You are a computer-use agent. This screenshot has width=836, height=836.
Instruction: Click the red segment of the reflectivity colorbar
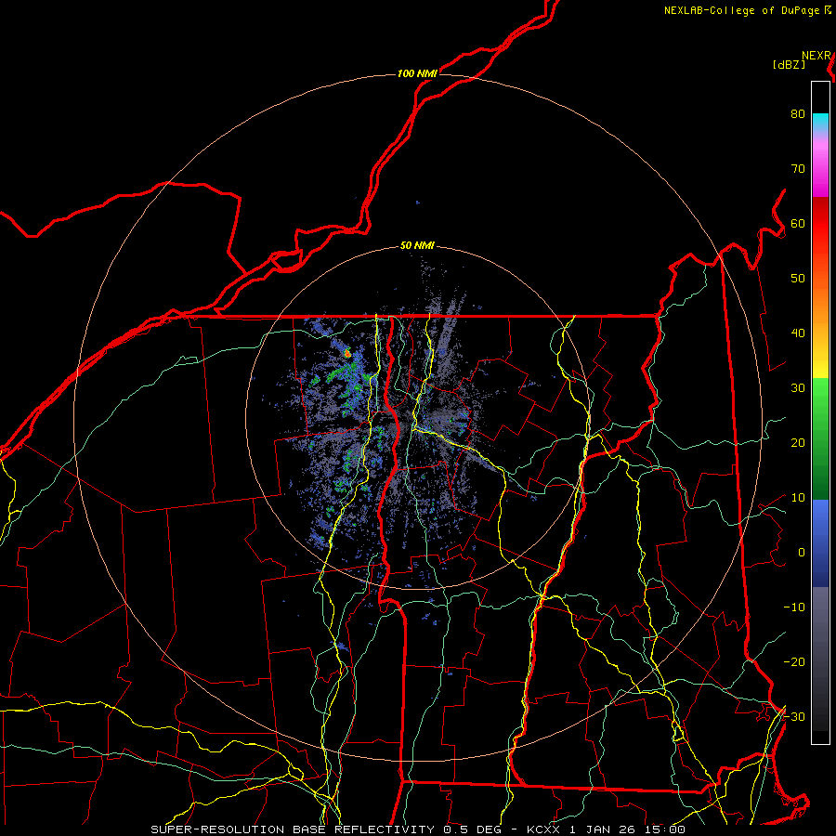coord(820,229)
